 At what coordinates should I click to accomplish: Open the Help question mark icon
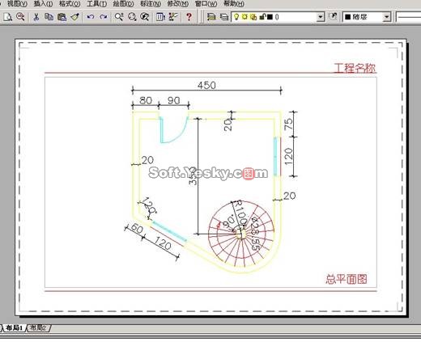pyautogui.click(x=189, y=17)
